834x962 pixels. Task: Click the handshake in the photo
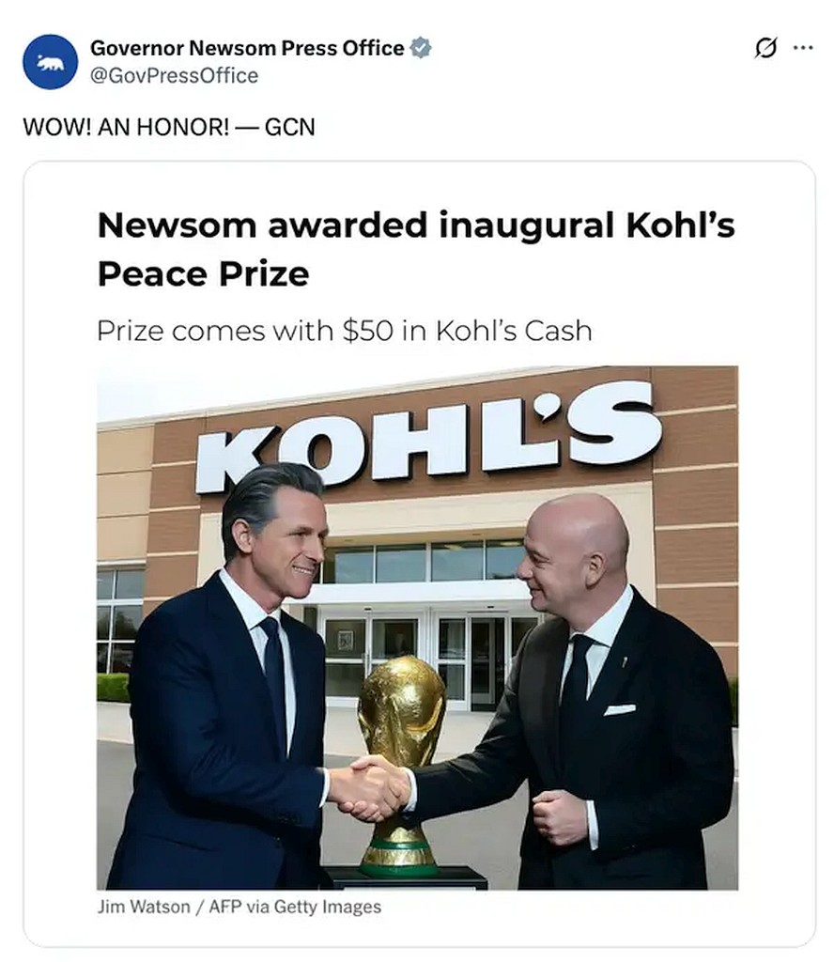369,787
